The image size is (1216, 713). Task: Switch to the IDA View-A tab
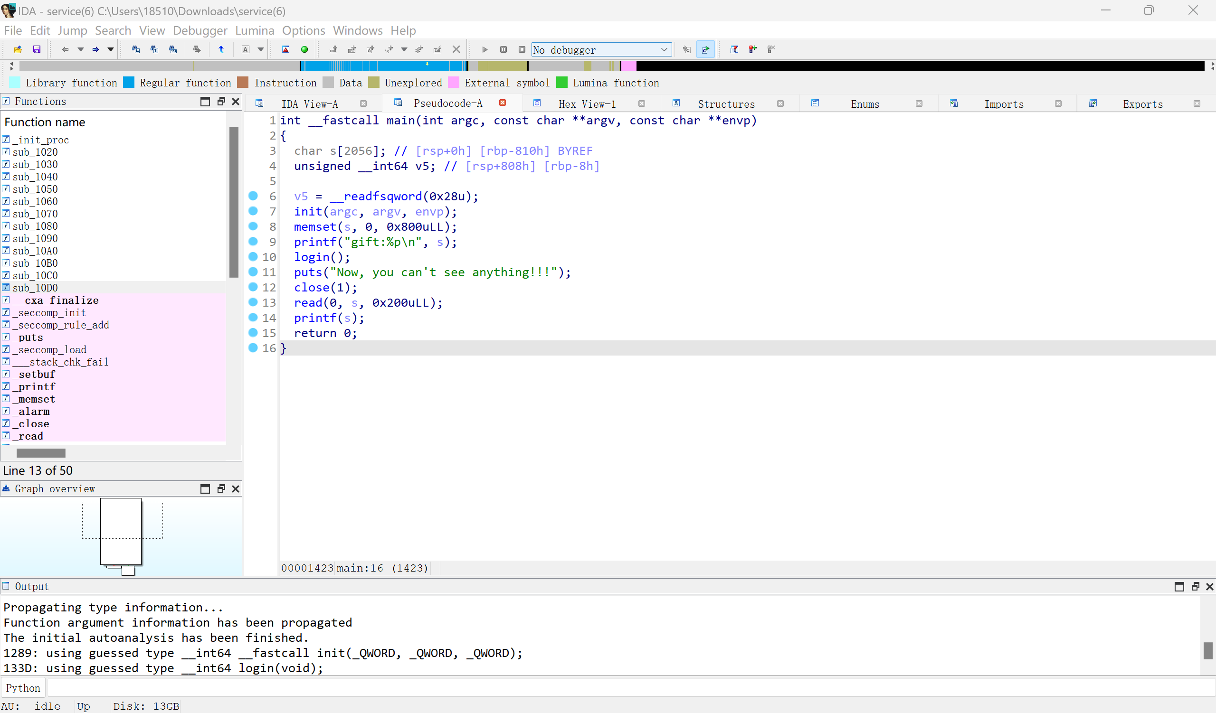(x=309, y=104)
